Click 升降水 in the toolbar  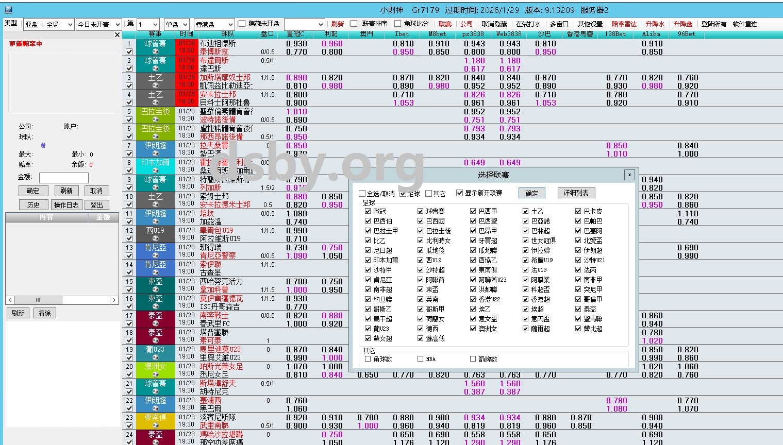[x=655, y=24]
